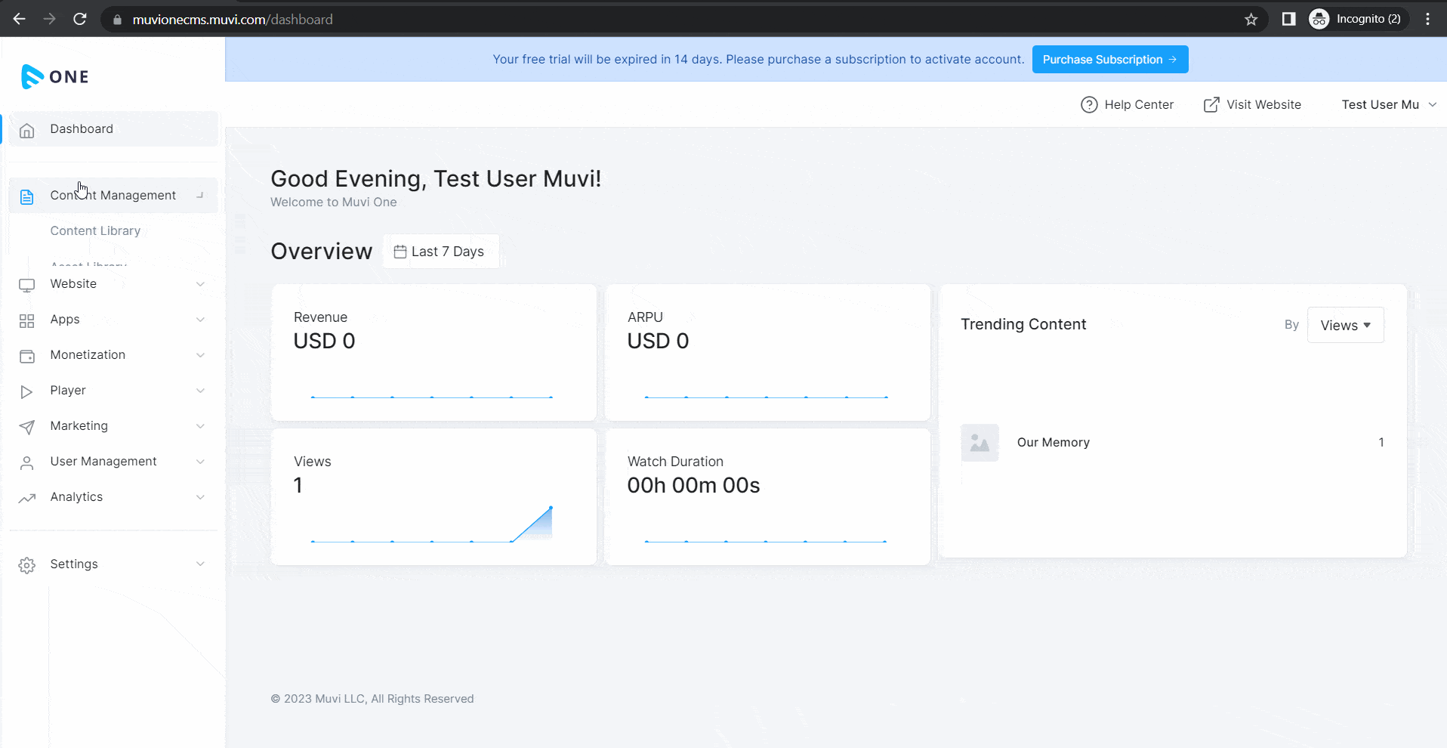
Task: Click the Apps grid icon
Action: pyautogui.click(x=27, y=320)
